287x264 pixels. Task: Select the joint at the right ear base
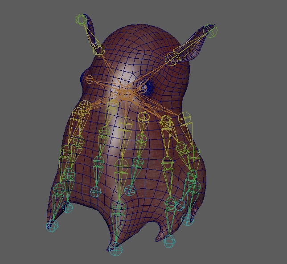tap(172, 59)
